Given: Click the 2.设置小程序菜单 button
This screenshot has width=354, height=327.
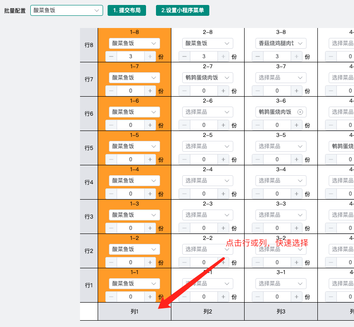Looking at the screenshot, I should tap(182, 10).
